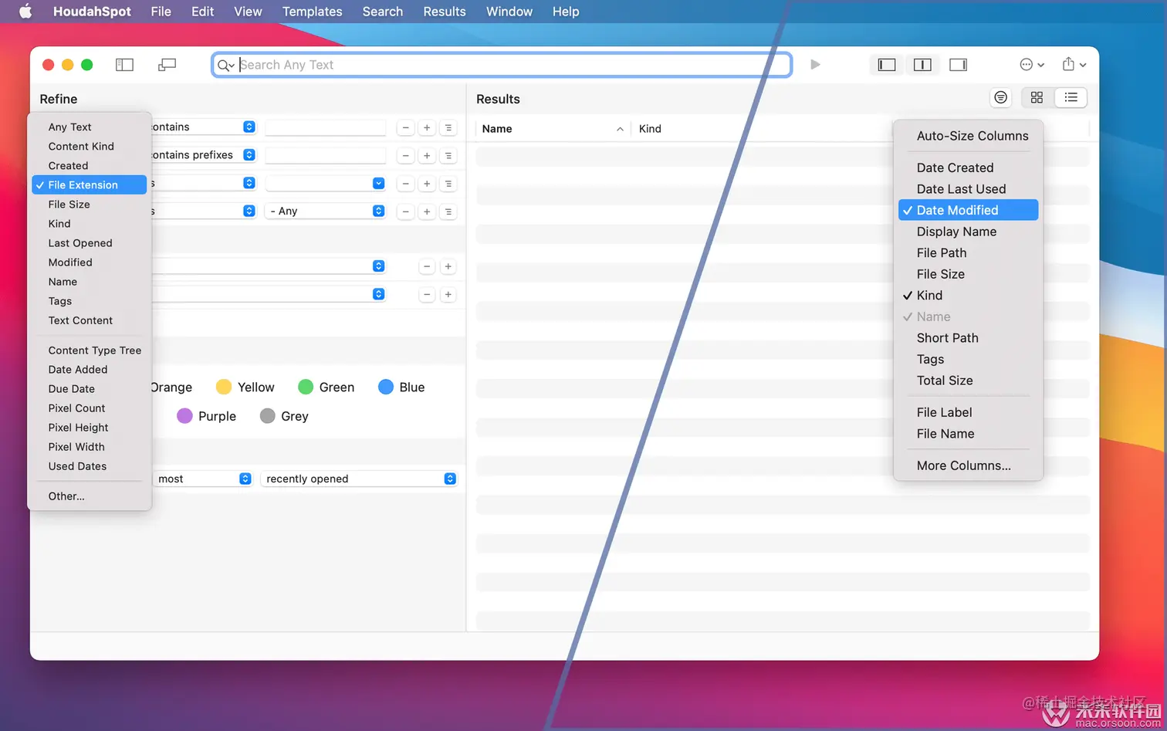This screenshot has height=731, width=1167.
Task: Click the results filter circle icon
Action: tap(1000, 97)
